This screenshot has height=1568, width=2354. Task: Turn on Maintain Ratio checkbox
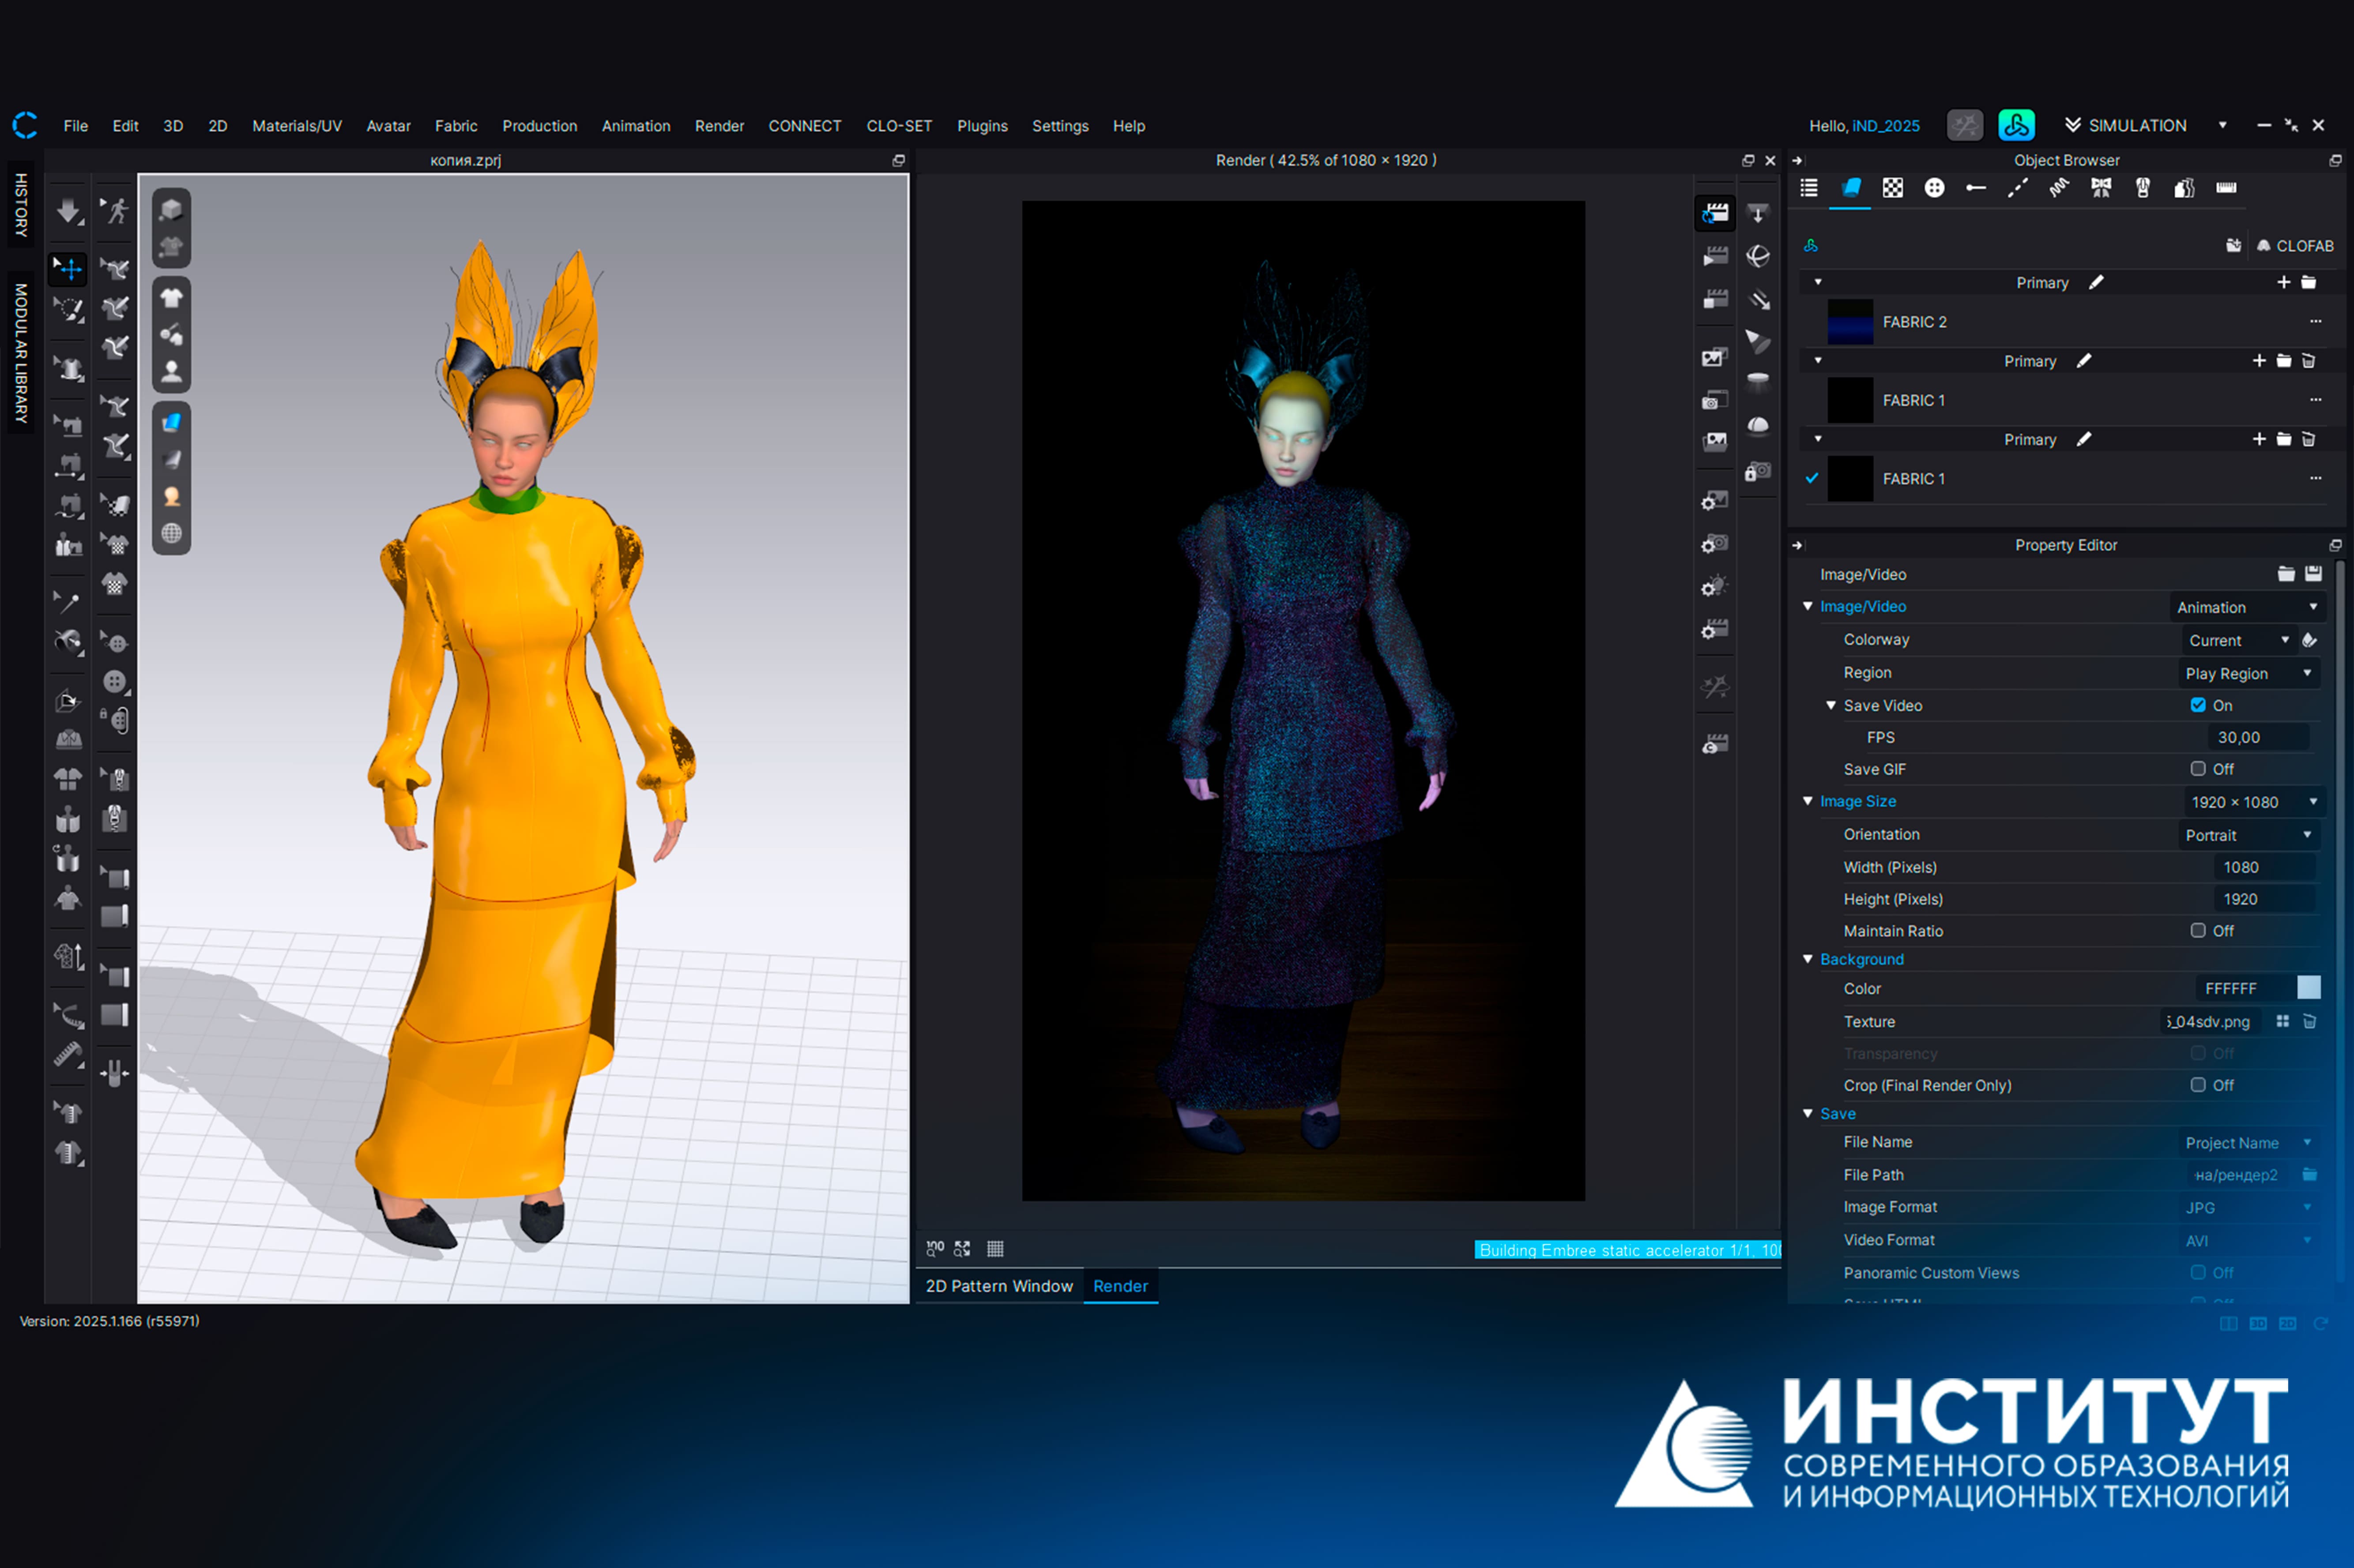(2198, 931)
